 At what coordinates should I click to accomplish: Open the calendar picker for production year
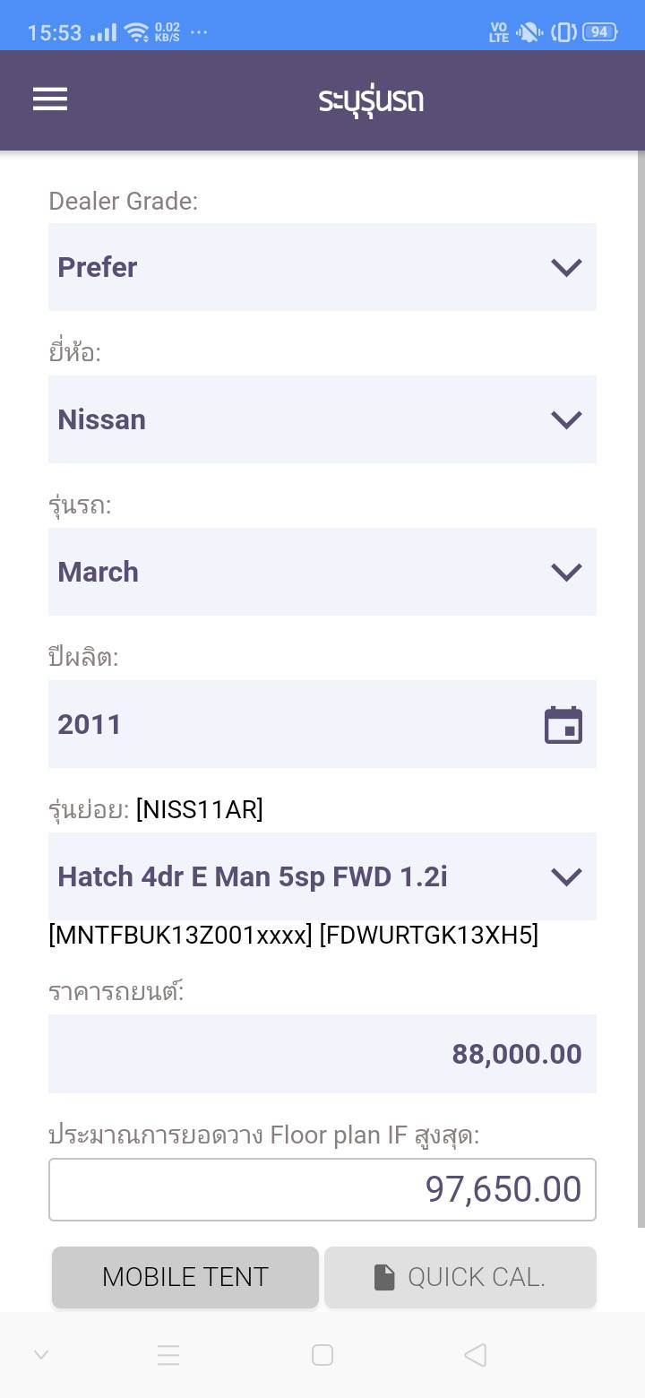(563, 725)
